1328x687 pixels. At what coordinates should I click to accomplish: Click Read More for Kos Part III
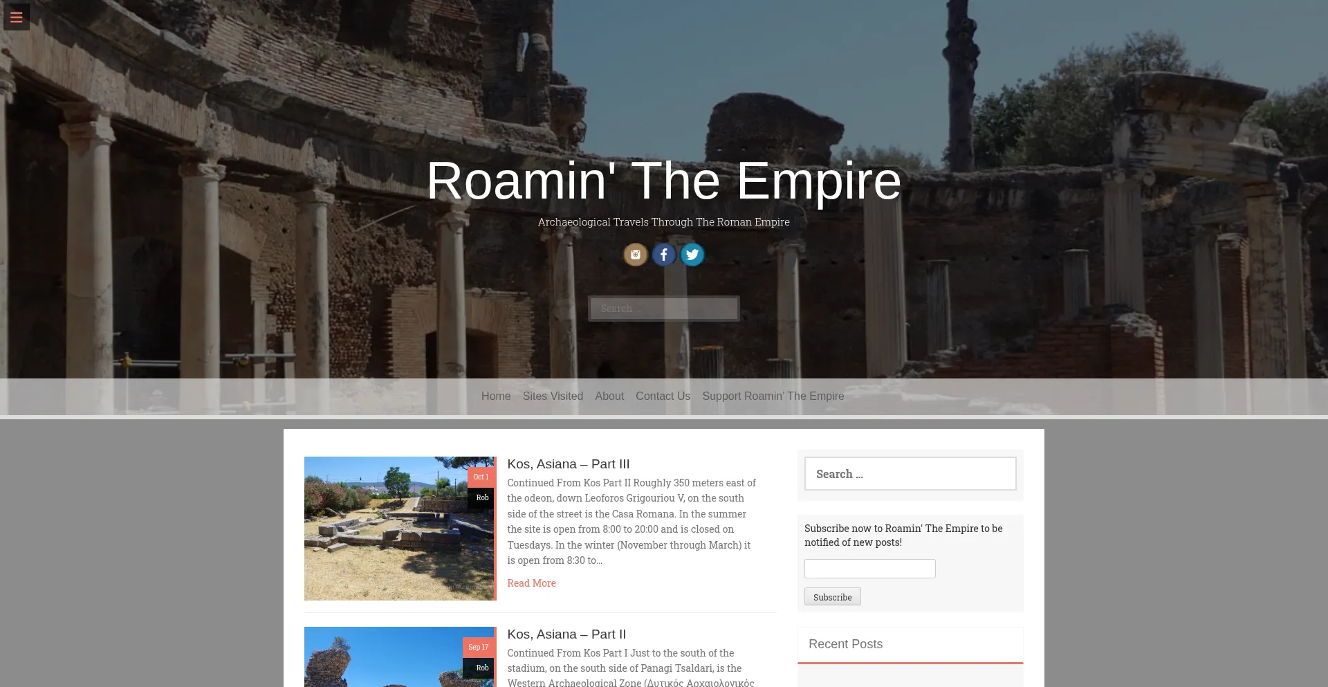[x=531, y=583]
